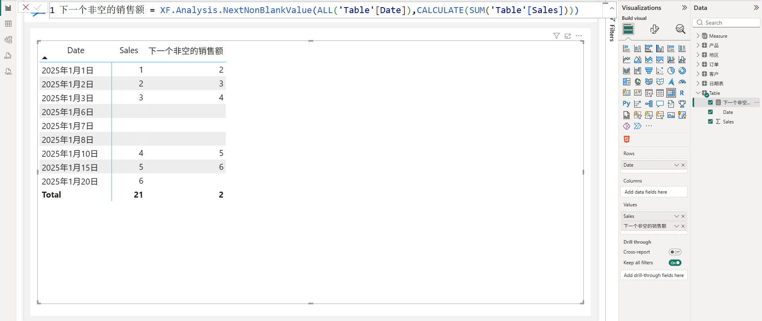Open dropdown for Date in Rows
The image size is (762, 321).
[x=676, y=165]
